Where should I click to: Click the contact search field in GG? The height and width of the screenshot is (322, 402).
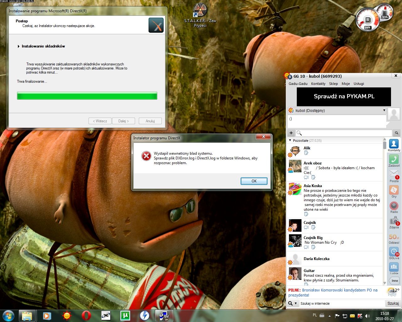pos(344,133)
